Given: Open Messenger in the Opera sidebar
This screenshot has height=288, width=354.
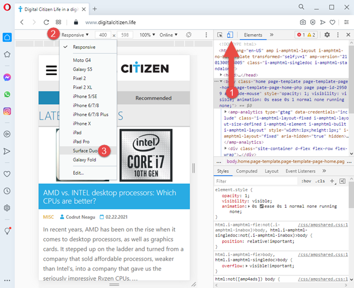Looking at the screenshot, I should coord(7,78).
